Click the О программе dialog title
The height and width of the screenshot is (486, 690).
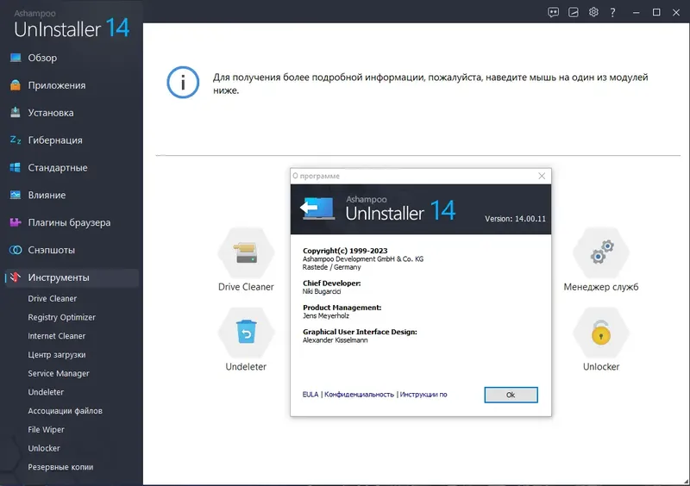316,176
